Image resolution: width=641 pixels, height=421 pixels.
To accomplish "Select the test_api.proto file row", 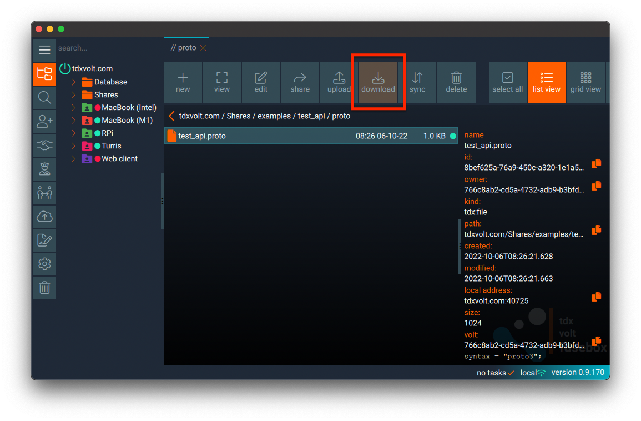I will [311, 136].
